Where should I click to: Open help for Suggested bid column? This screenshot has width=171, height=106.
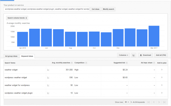127,63
